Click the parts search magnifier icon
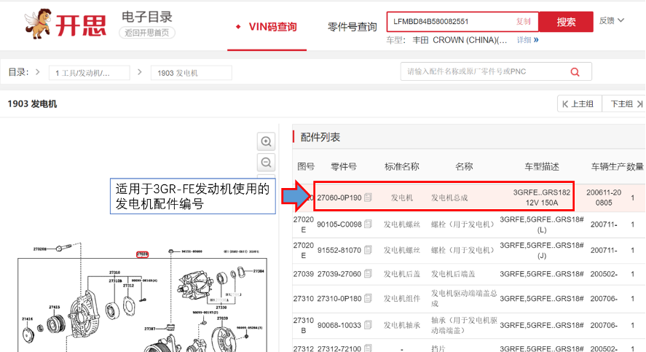The height and width of the screenshot is (352, 646). click(575, 72)
